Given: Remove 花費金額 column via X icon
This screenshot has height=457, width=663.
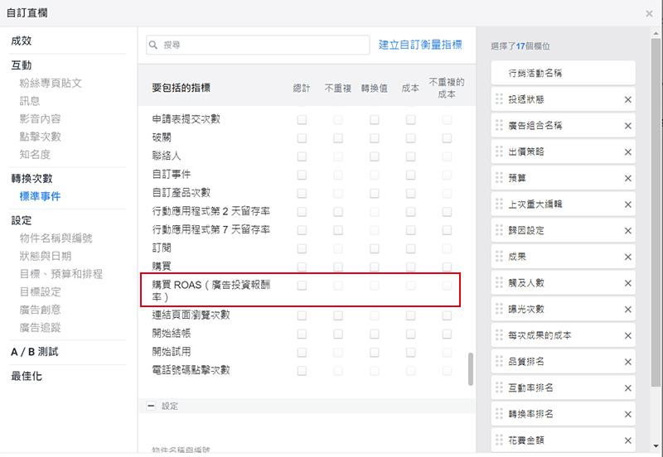Looking at the screenshot, I should [627, 440].
